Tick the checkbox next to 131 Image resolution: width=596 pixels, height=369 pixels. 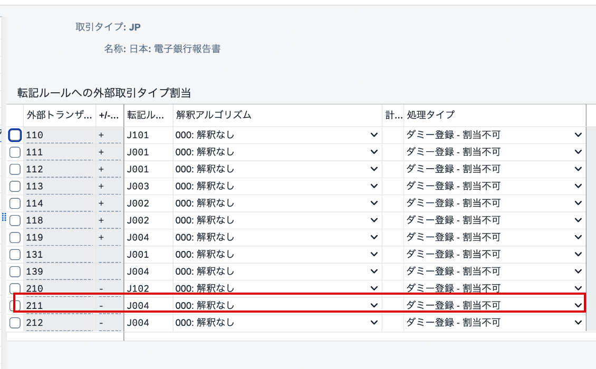tap(15, 255)
